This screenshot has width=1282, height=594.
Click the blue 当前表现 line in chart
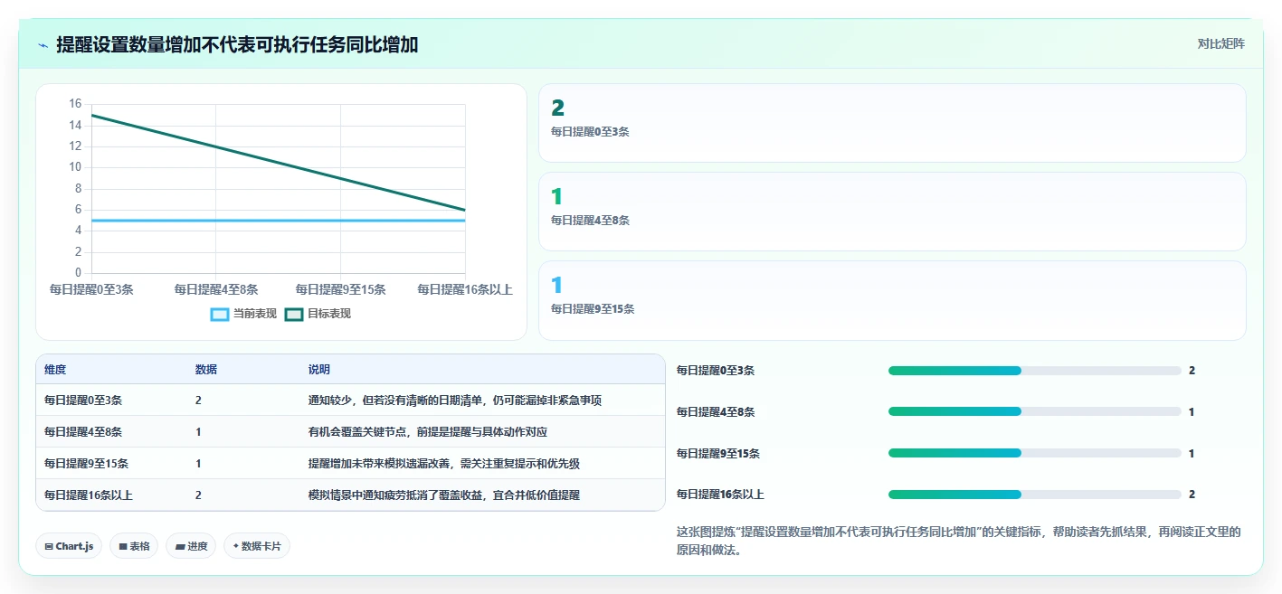pyautogui.click(x=279, y=221)
